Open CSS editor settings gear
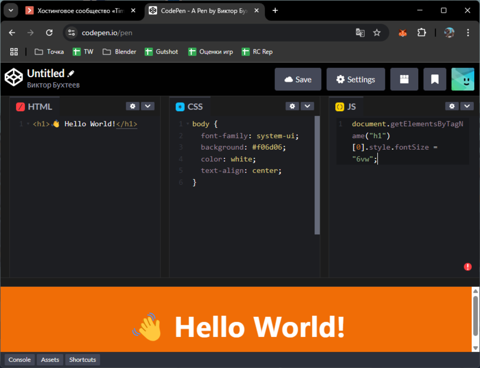Viewport: 480px width, 368px height. tap(292, 106)
